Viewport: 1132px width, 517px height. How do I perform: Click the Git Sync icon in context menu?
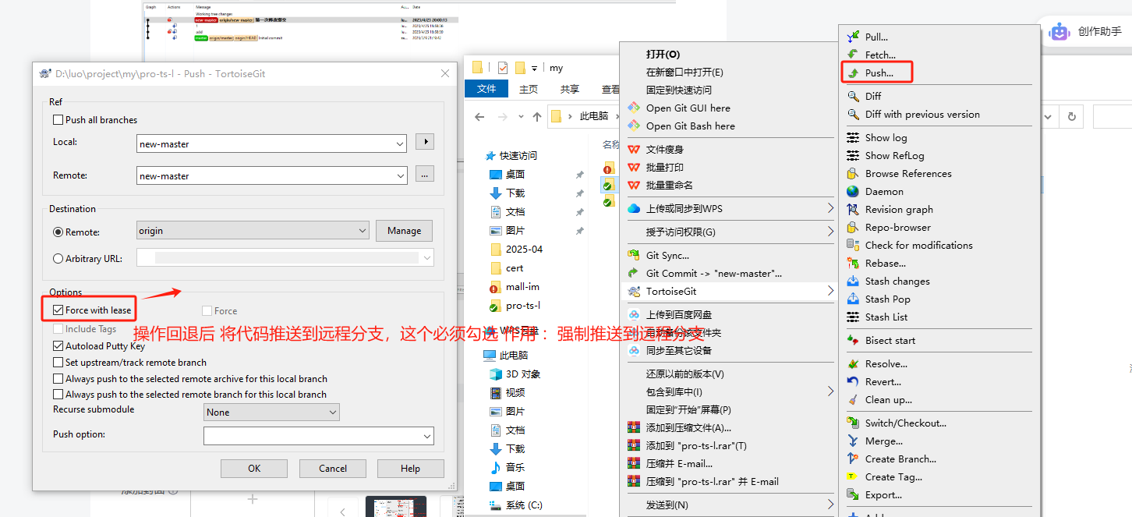click(633, 255)
